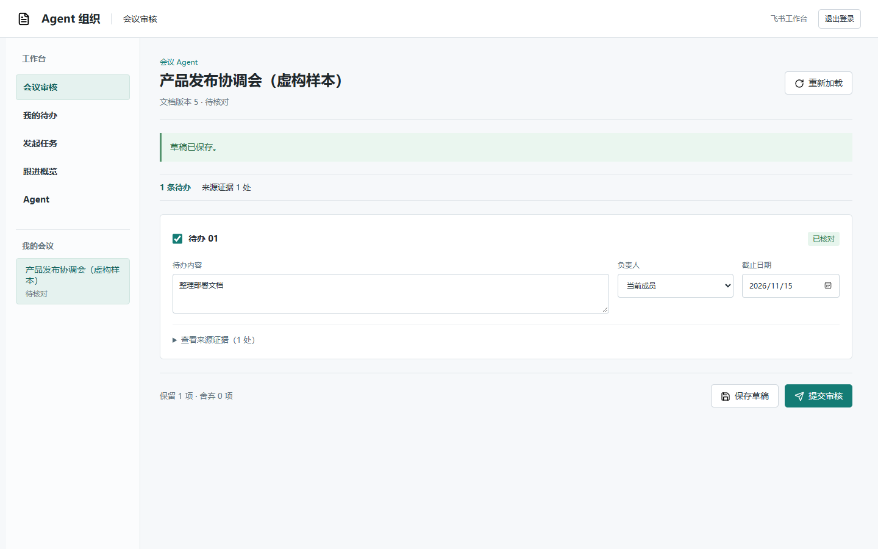
Task: Open the 飞书工作台 link
Action: coord(788,19)
